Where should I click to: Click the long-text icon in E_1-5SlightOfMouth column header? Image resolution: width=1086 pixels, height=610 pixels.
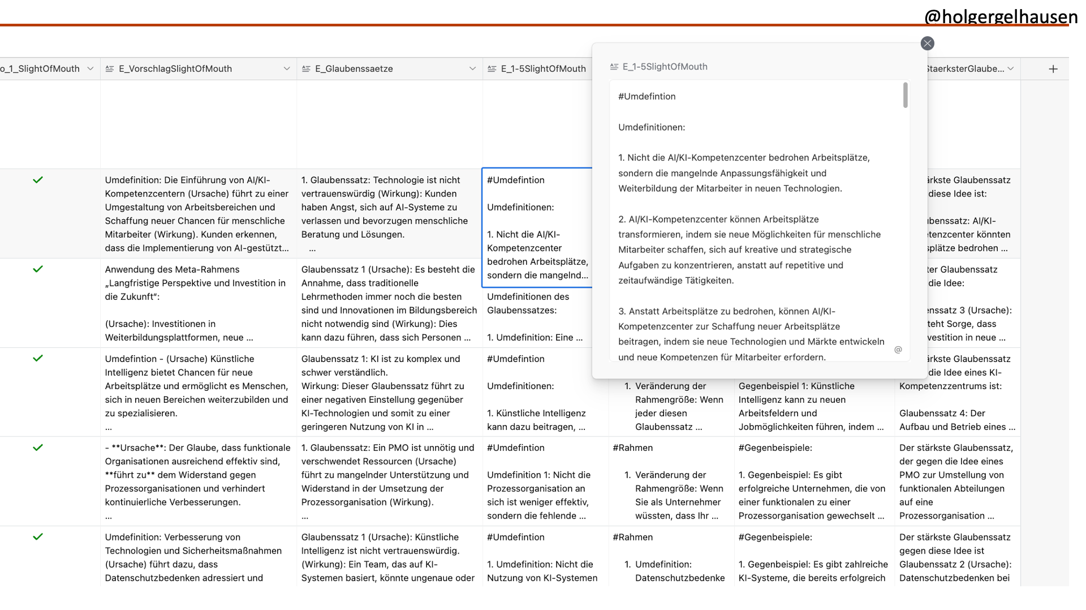coord(492,69)
